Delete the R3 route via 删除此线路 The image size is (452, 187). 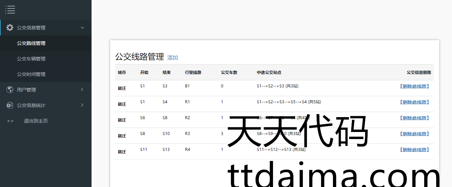pos(414,134)
